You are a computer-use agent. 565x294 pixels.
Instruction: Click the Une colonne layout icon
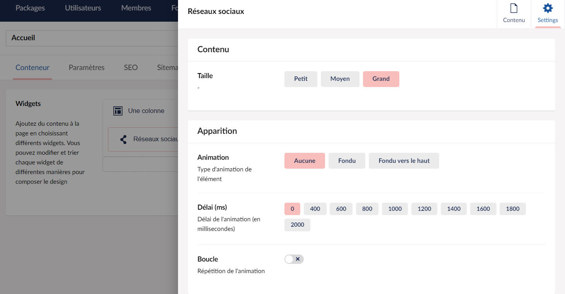coord(118,111)
